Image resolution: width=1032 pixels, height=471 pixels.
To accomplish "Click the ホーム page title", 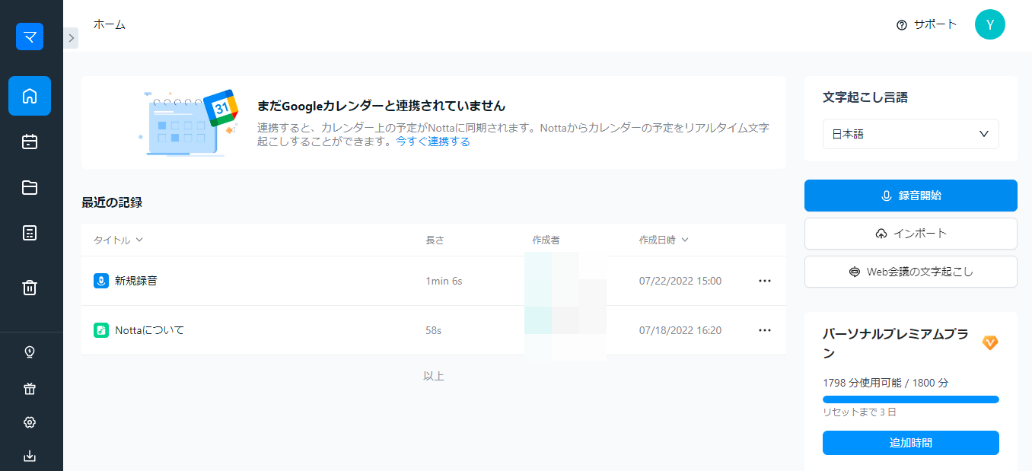I will click(110, 24).
